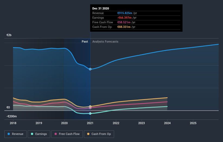Click the 2025 x-axis label
This screenshot has height=142, width=223.
pos(193,123)
